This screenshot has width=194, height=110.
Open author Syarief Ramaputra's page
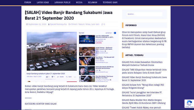58,24
